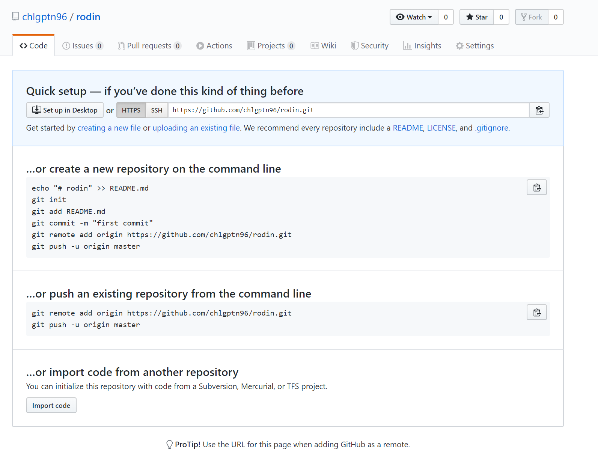
Task: Open the .gitignore link
Action: click(492, 128)
